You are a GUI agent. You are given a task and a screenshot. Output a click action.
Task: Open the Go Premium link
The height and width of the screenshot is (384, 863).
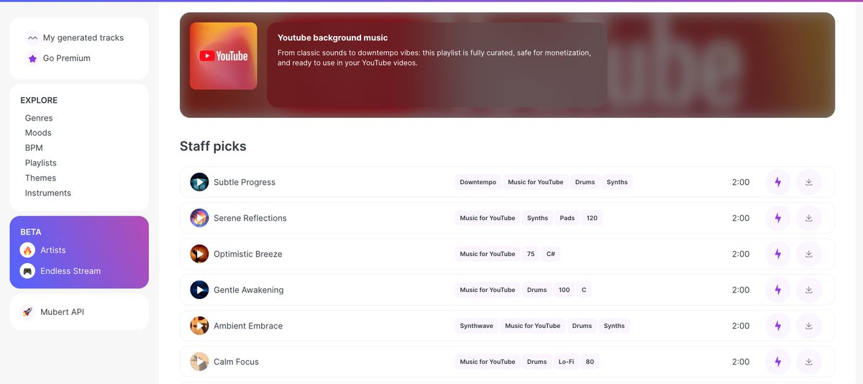tap(67, 58)
